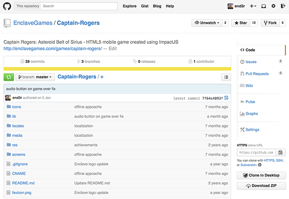
Task: Open notifications inbox icon in header
Action: coord(264,6)
